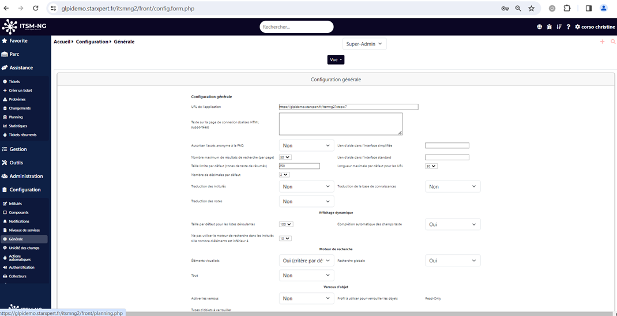Screen dimensions: 617x316
Task: Click the Outils wrench icon
Action: click(5, 163)
